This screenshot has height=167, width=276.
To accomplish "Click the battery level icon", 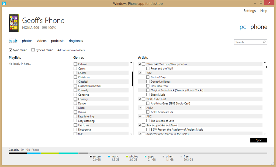I will pos(44,28).
